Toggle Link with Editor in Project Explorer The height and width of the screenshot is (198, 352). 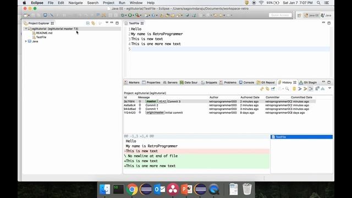[x=93, y=23]
